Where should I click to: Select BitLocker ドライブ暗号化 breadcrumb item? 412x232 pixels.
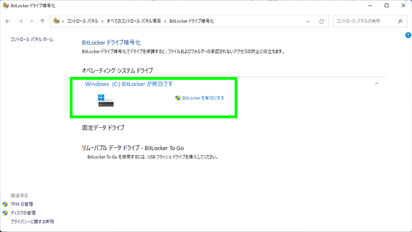192,21
